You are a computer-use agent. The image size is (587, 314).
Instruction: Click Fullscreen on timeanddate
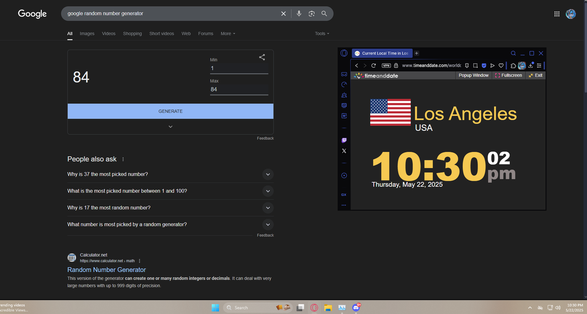coord(509,76)
